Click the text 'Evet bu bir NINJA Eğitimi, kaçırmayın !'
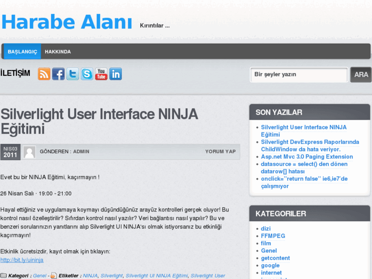The width and height of the screenshot is (372, 279). pyautogui.click(x=50, y=177)
